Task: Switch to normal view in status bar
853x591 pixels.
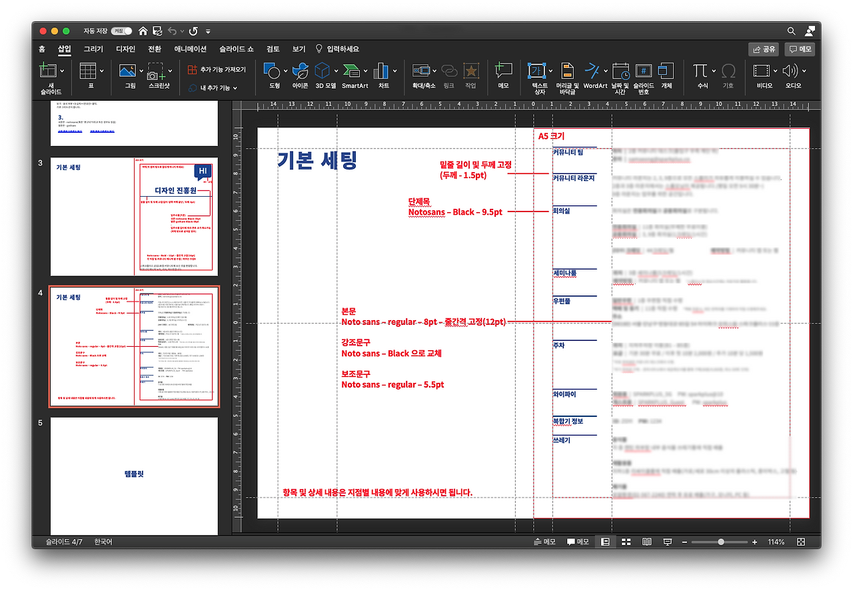Action: [x=605, y=542]
